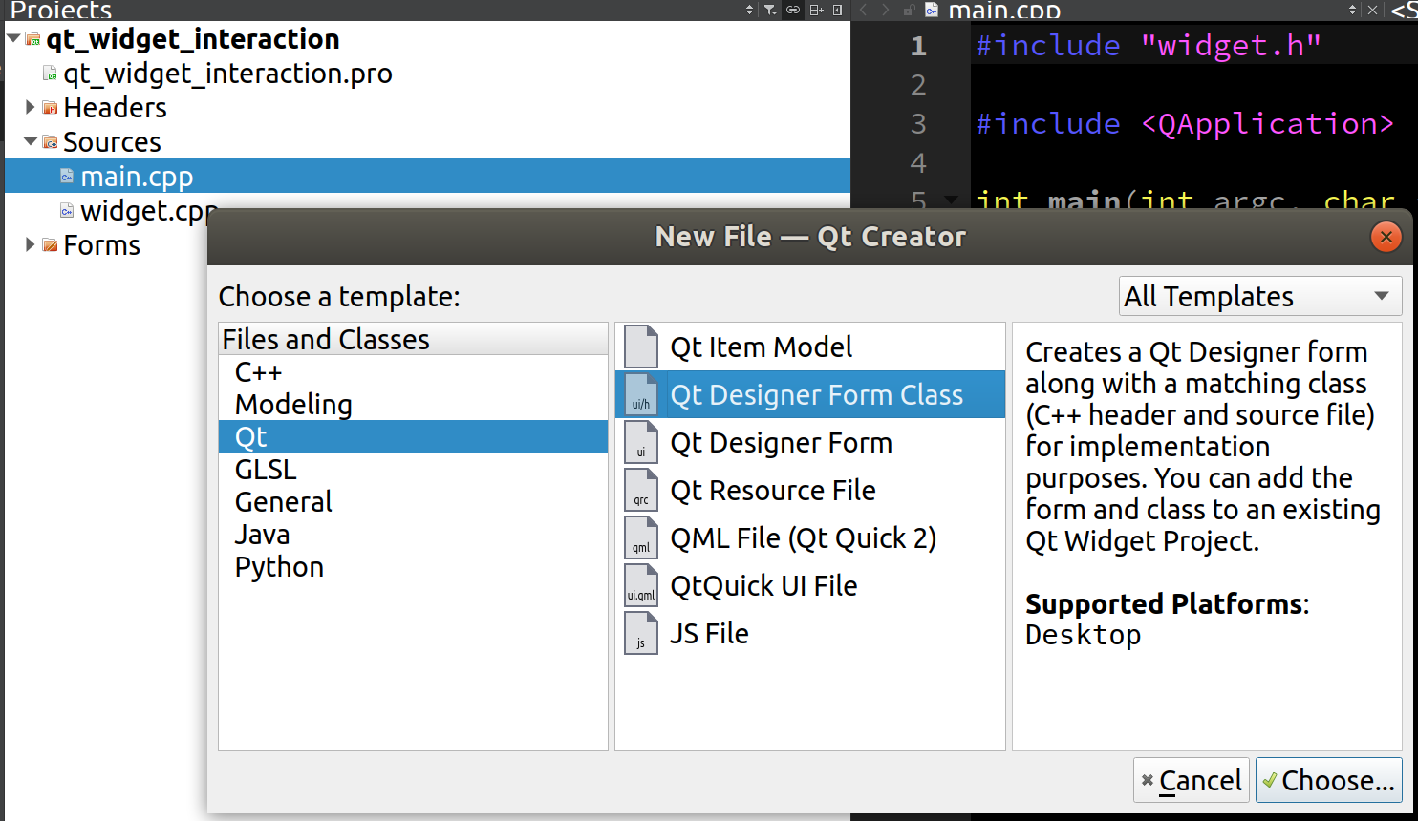Select the GLSL category
Viewport: 1418px width, 821px height.
(413, 469)
